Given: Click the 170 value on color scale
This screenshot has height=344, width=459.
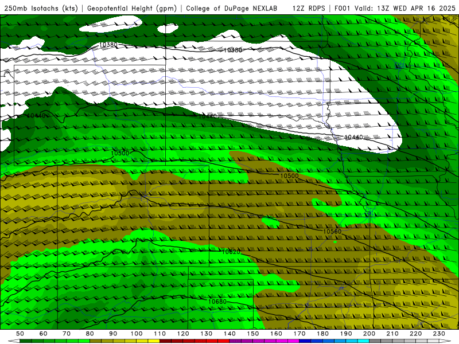Looking at the screenshot, I should click(x=299, y=334).
